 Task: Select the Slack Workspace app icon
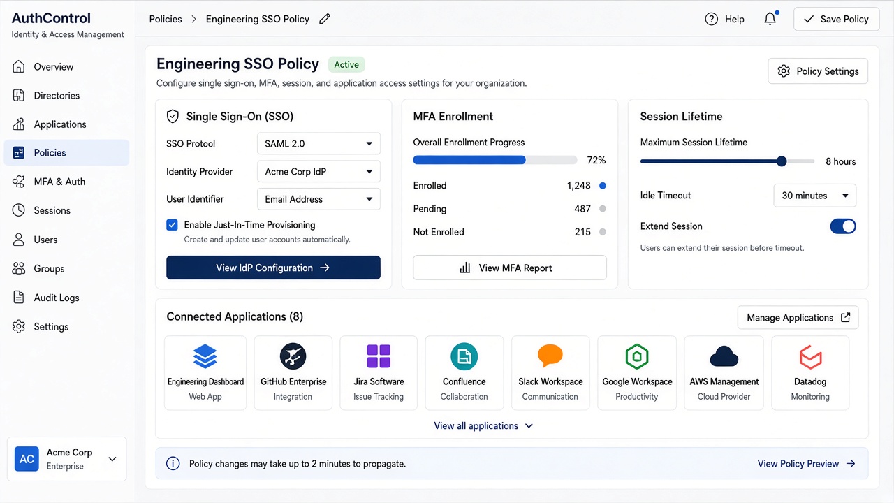(x=550, y=356)
